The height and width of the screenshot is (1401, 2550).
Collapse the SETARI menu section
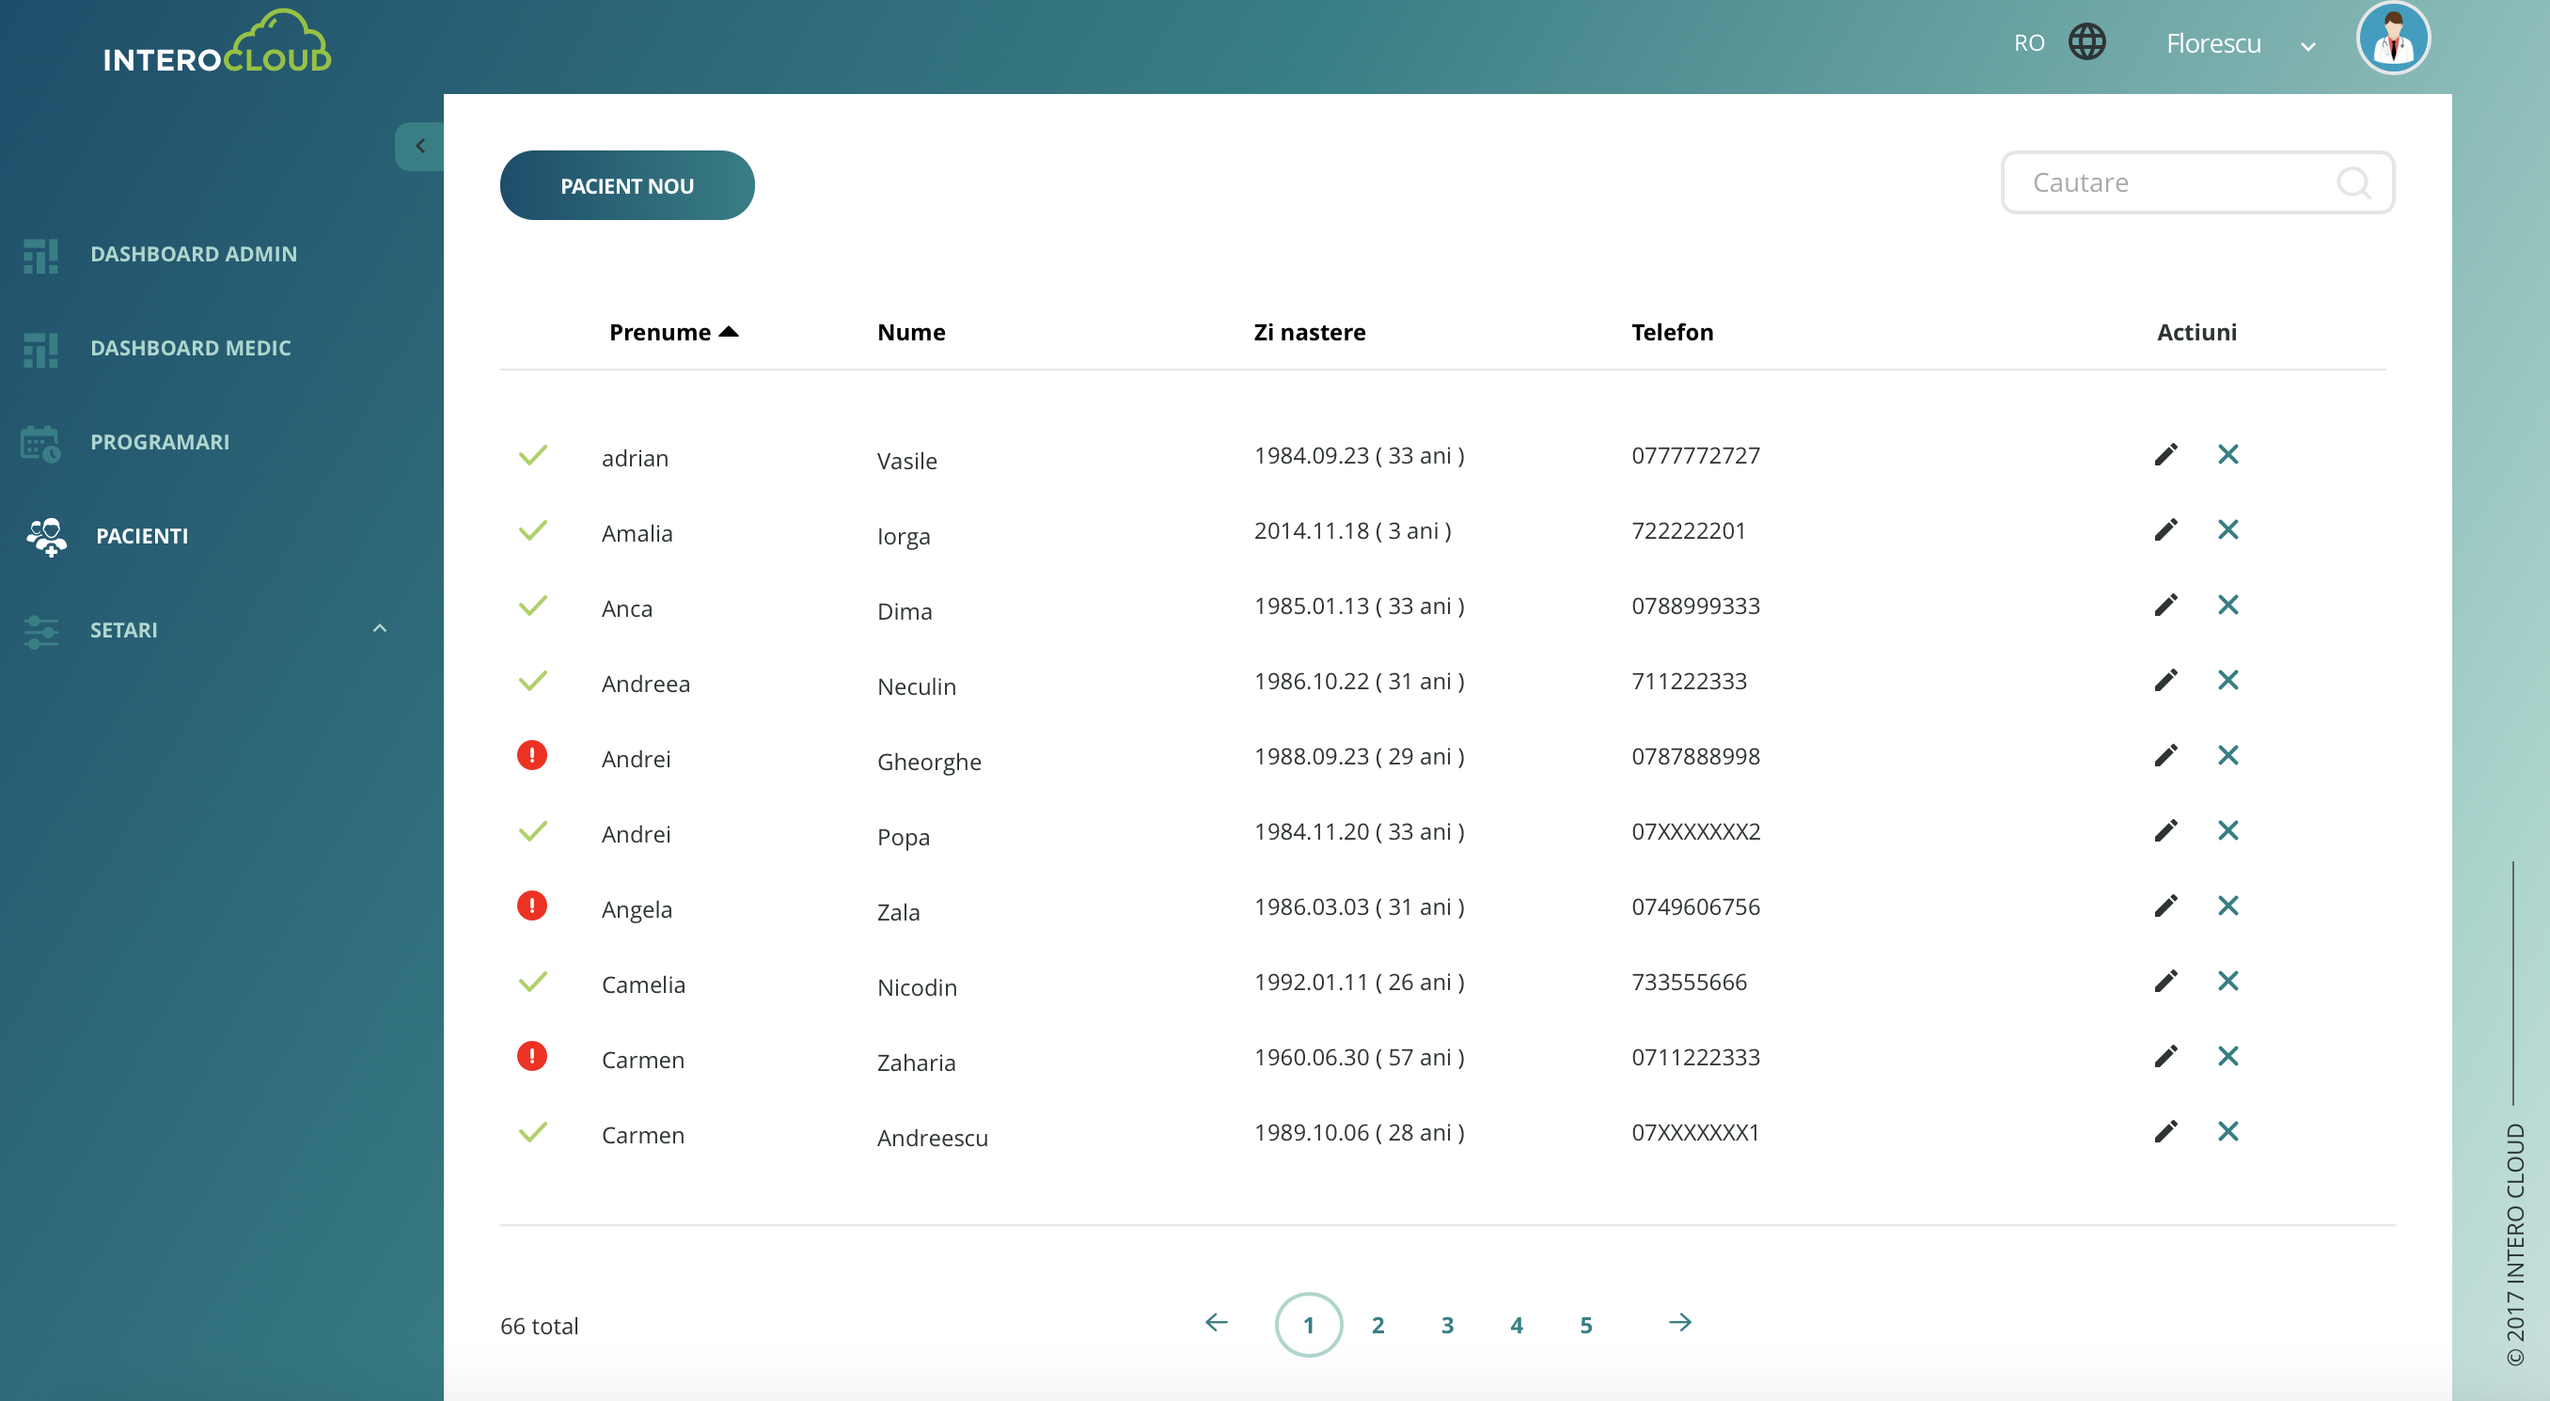pos(379,629)
